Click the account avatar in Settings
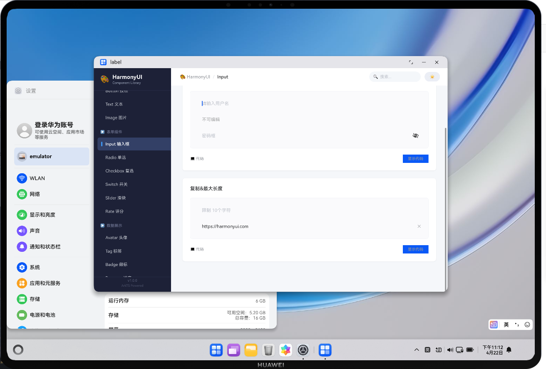Image resolution: width=546 pixels, height=369 pixels. pos(24,130)
